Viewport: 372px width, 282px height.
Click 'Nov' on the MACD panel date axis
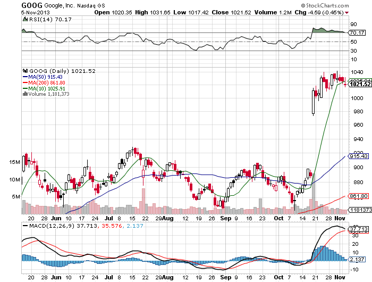click(340, 277)
